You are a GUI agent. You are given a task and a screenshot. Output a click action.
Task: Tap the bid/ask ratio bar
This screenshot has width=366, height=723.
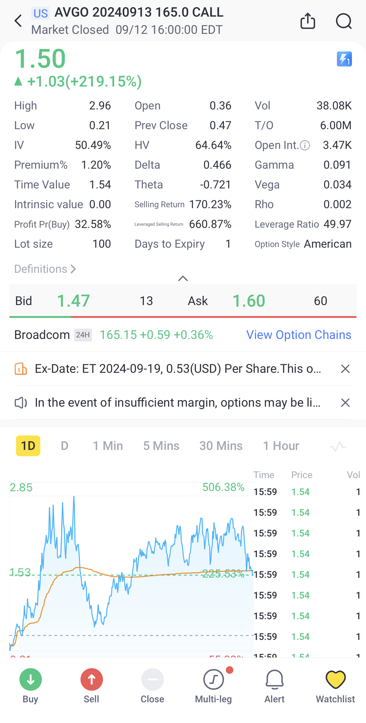(183, 317)
